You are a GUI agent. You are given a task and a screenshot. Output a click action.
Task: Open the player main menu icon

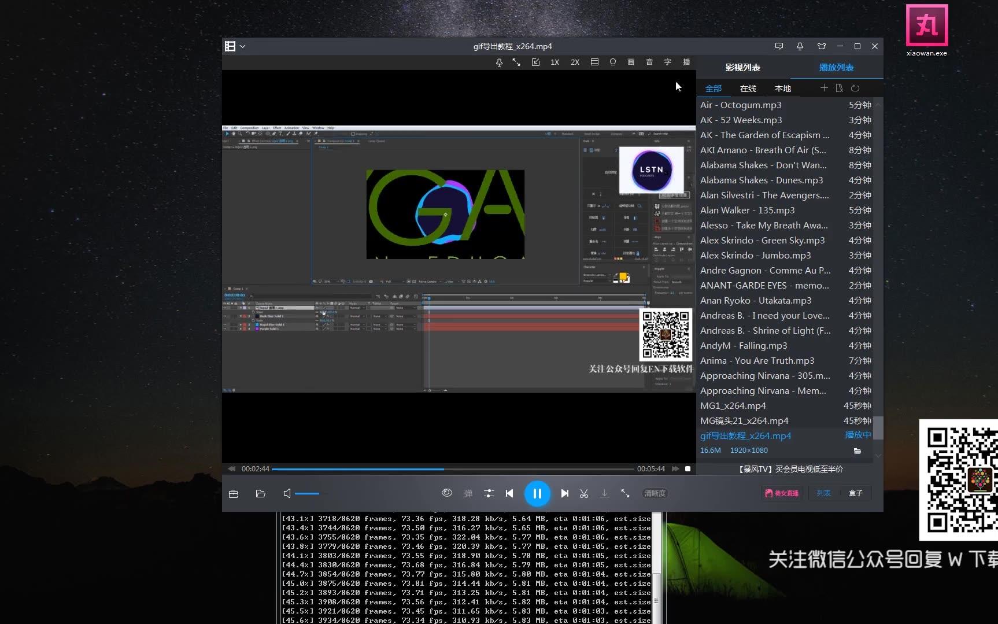coord(230,46)
